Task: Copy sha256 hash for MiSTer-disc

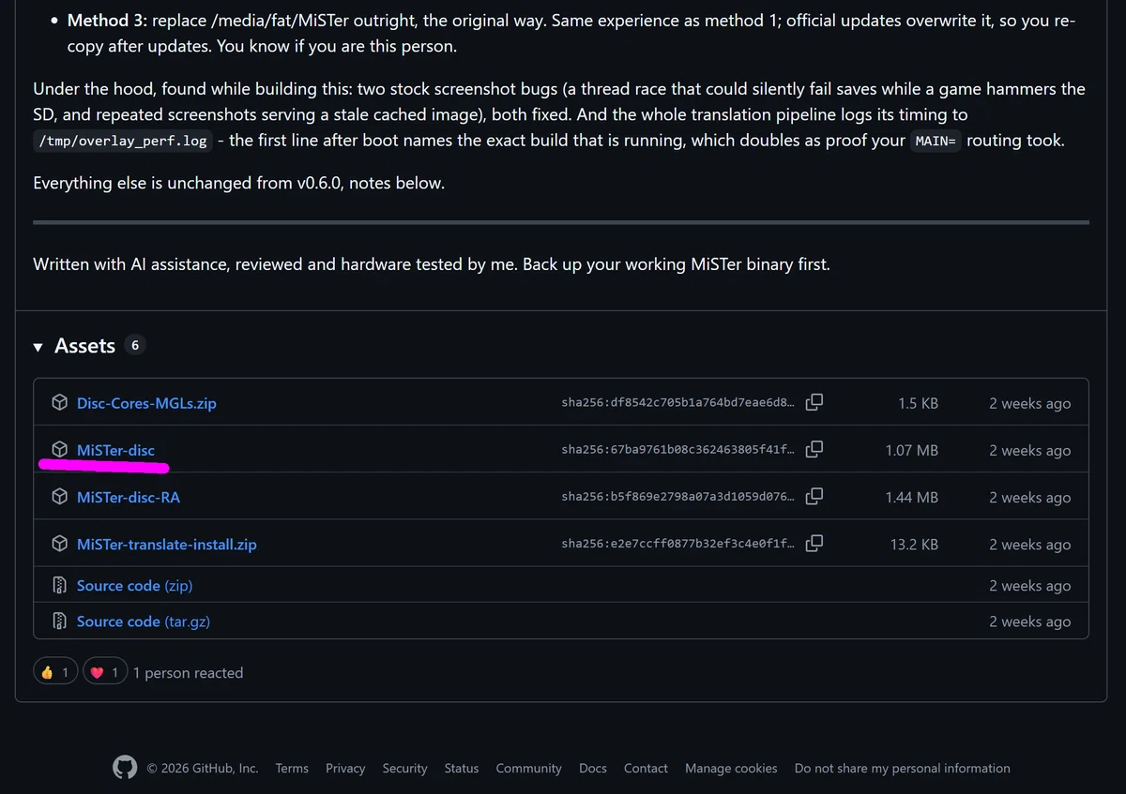Action: pyautogui.click(x=814, y=449)
